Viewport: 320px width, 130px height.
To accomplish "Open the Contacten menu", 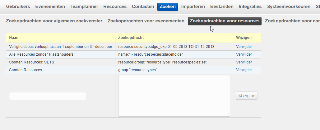I will pos(143,7).
